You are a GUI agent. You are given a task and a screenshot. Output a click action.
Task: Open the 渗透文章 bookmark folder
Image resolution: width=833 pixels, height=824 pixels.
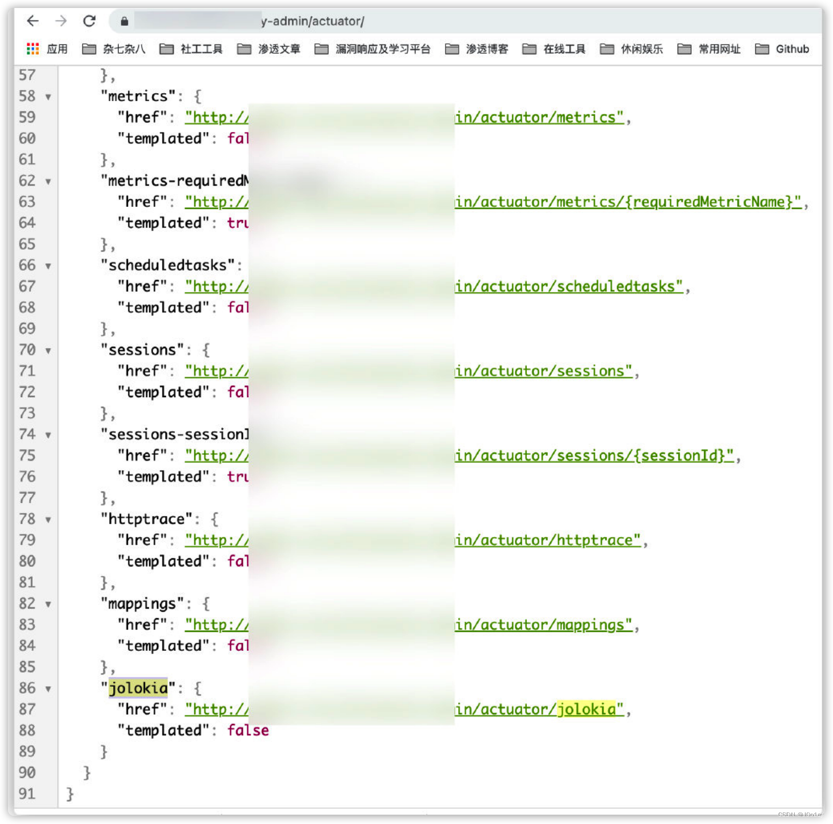pos(269,49)
